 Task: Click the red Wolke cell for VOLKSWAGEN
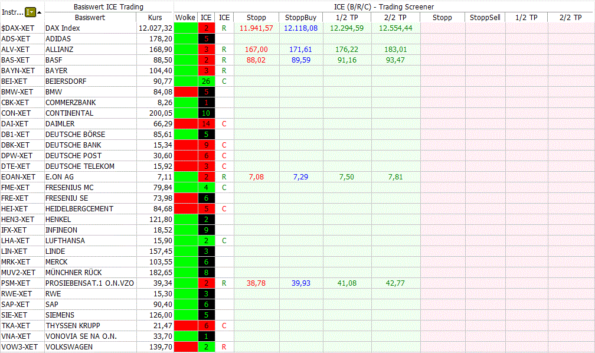pos(186,347)
